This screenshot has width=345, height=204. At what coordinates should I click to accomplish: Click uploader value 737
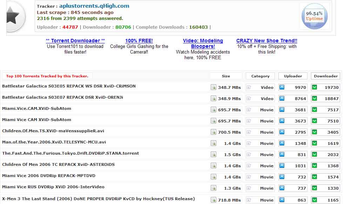302,188
